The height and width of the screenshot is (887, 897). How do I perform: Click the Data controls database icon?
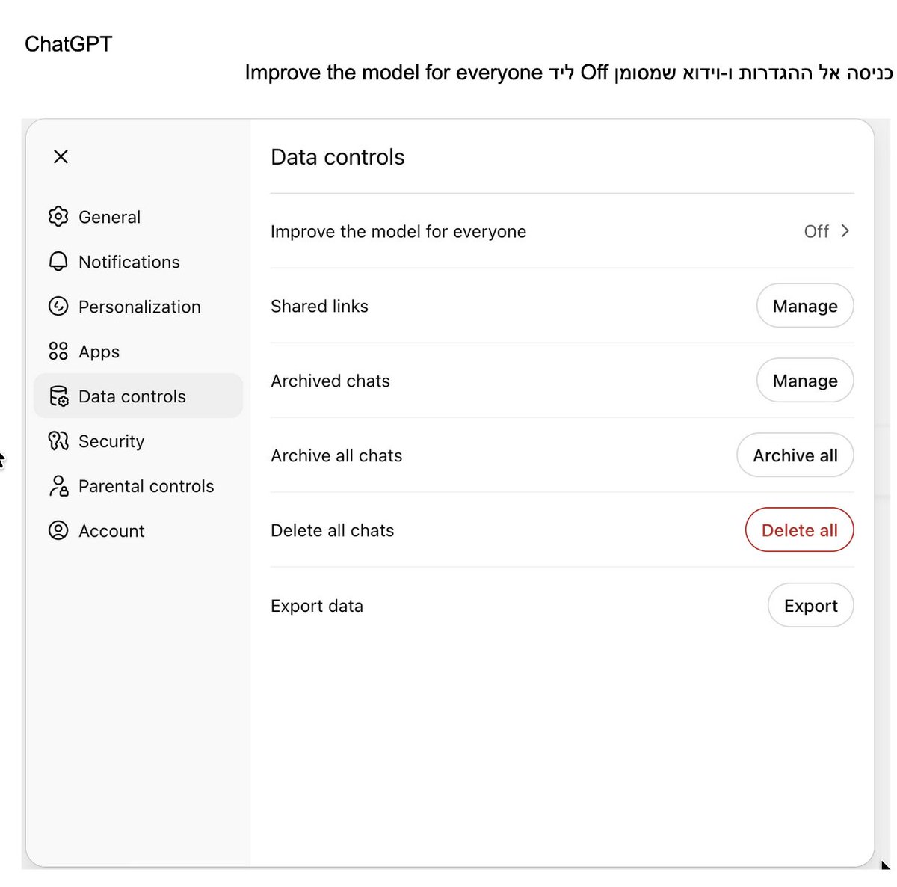(58, 396)
